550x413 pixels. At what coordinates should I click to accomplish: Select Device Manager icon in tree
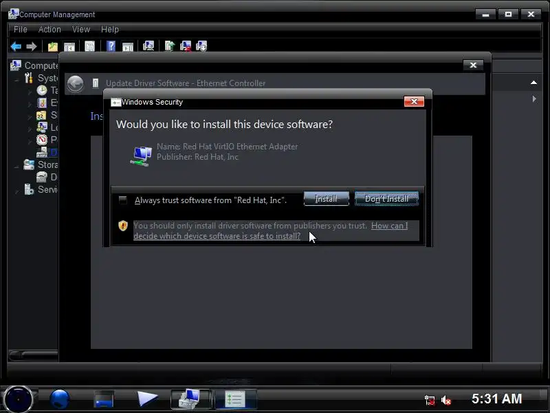42,152
